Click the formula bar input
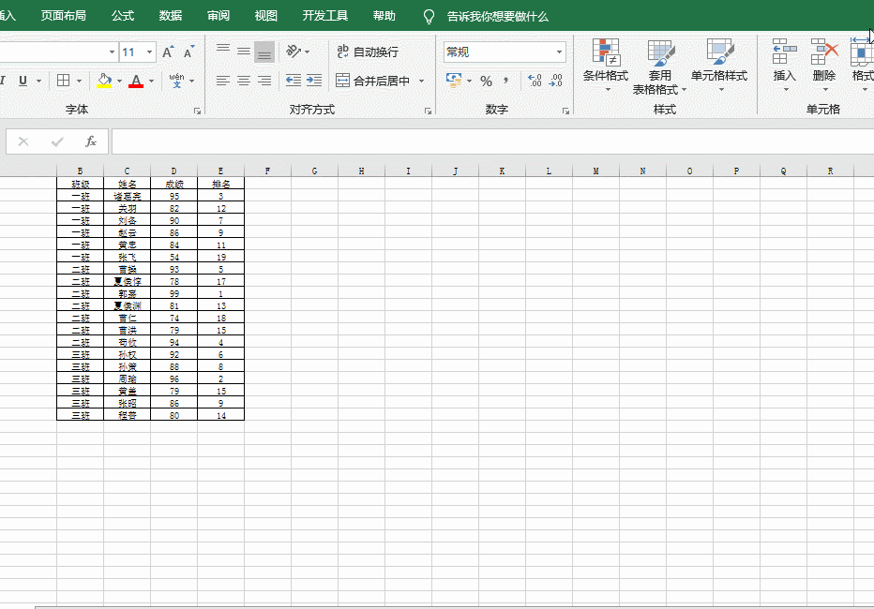Image resolution: width=874 pixels, height=609 pixels. click(492, 141)
